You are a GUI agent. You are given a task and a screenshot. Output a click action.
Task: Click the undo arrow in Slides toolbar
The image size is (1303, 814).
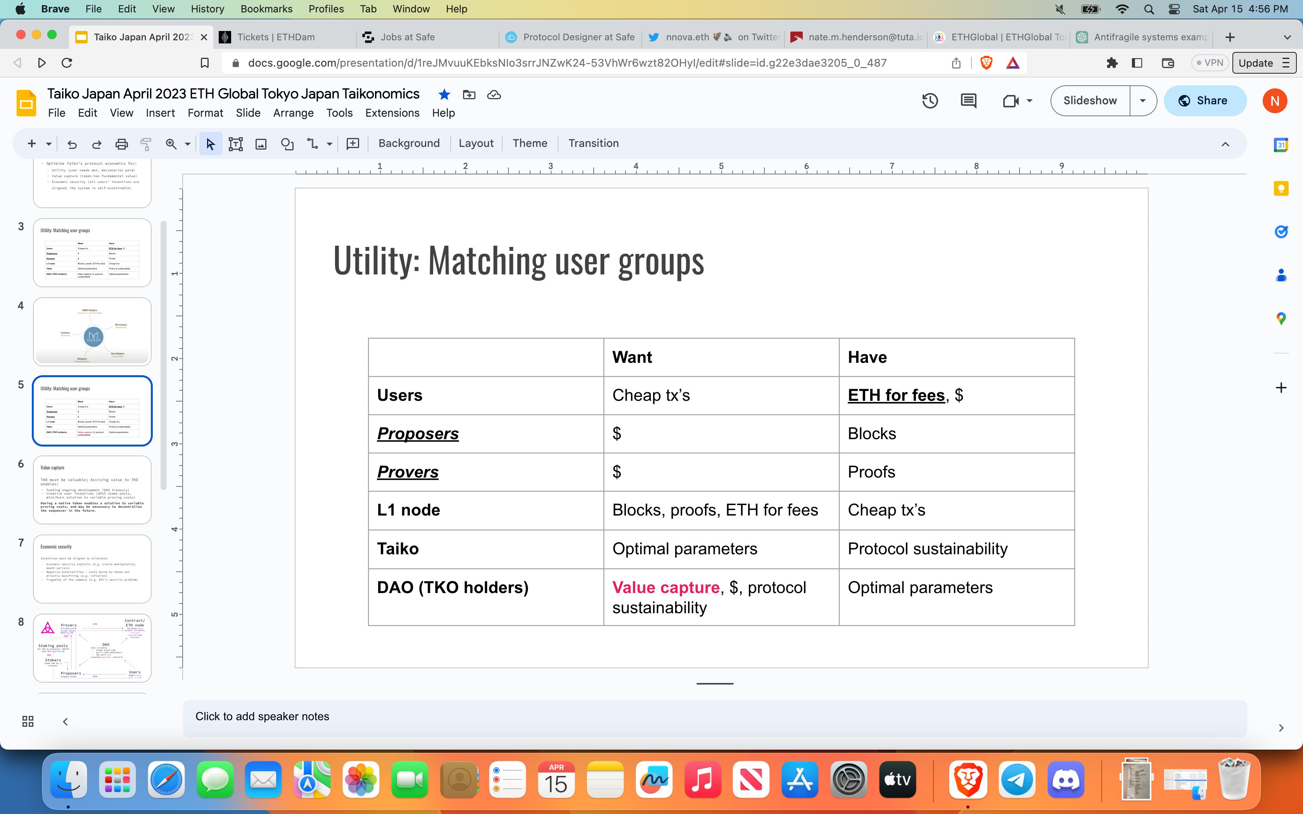pos(72,144)
